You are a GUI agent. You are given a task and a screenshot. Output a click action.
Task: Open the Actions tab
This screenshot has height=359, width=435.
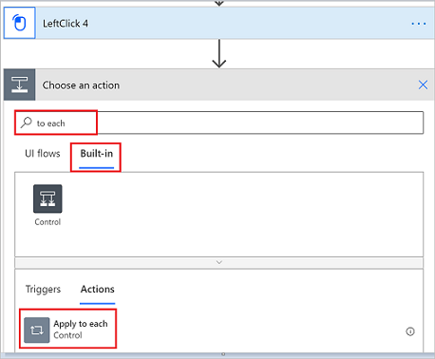98,289
